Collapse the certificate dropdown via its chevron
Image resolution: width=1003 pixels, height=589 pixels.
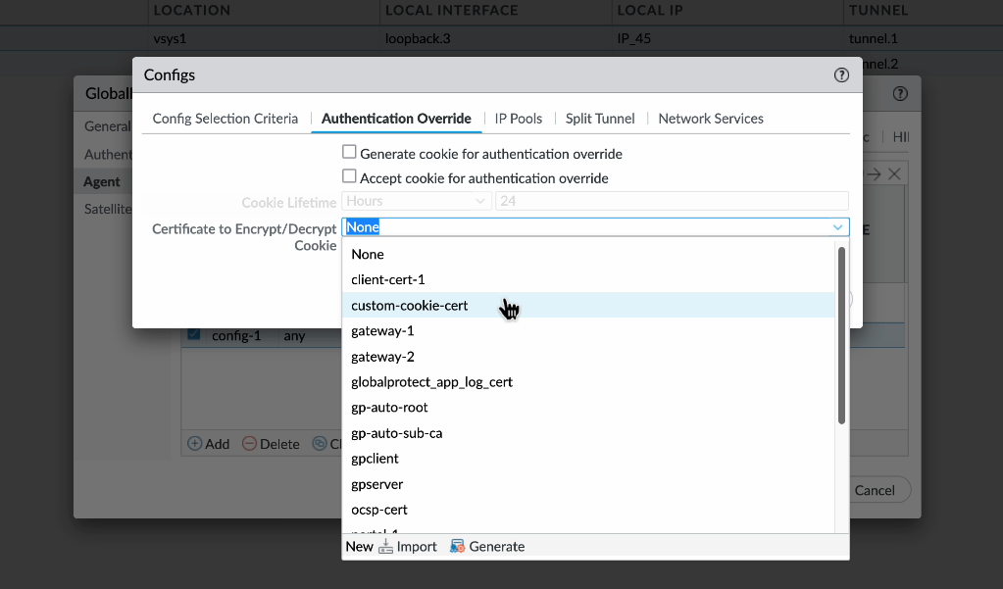coord(838,226)
